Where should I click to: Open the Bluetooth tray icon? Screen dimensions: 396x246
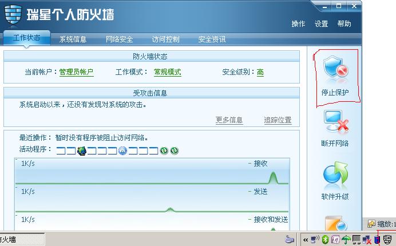325,239
